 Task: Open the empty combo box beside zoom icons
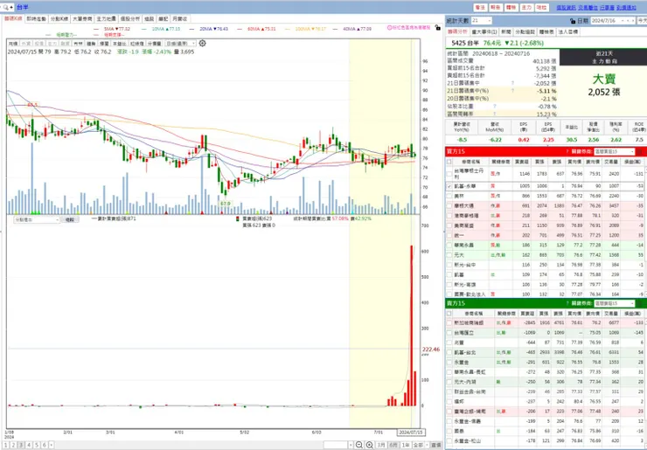point(338,445)
